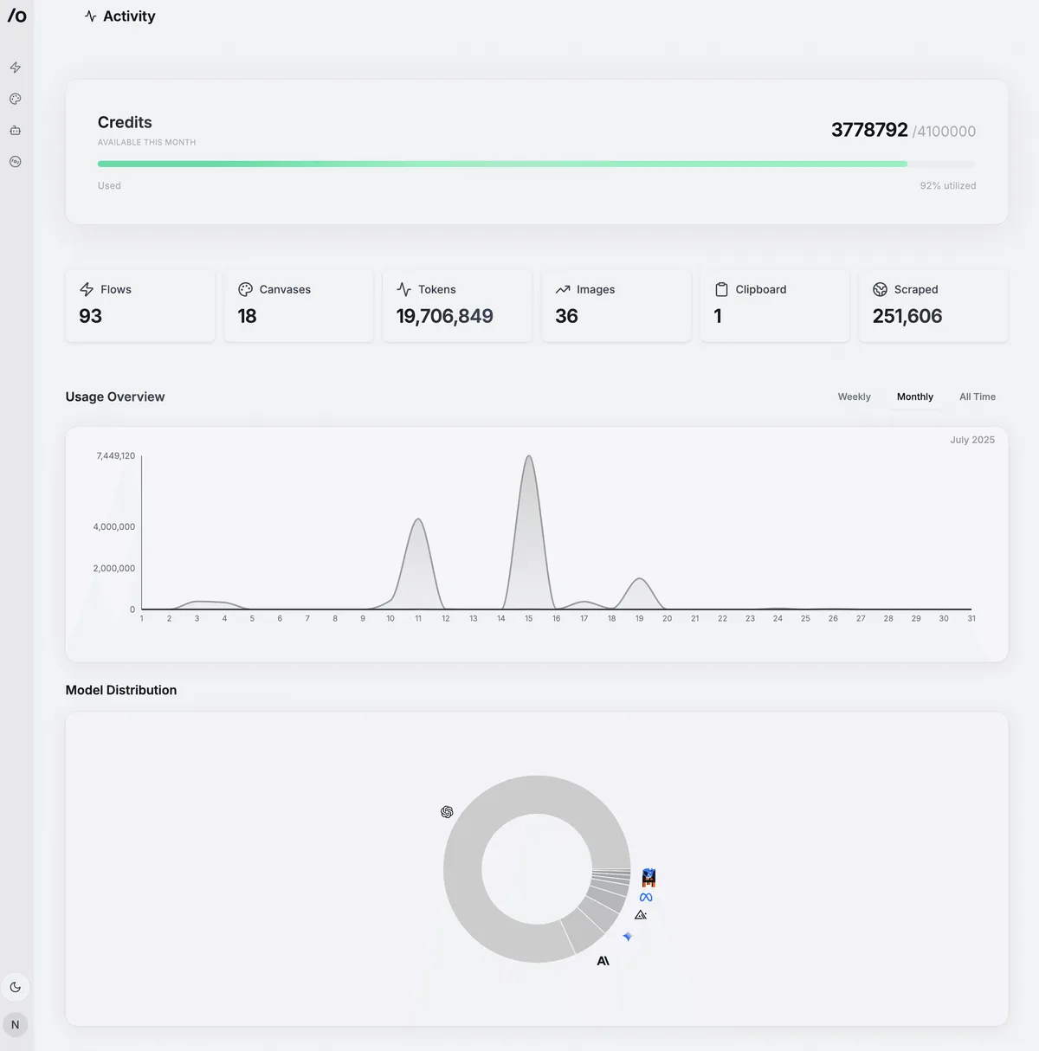
Task: Click the green credits progress bar
Action: click(502, 164)
